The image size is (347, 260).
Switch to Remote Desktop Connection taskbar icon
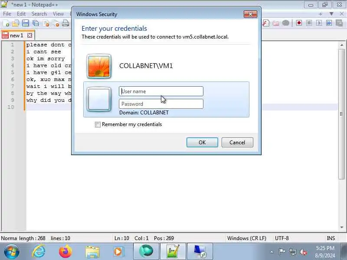click(200, 251)
